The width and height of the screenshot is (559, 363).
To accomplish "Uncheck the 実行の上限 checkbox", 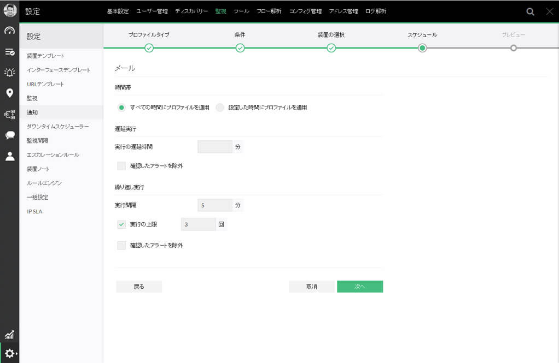I will (x=121, y=224).
